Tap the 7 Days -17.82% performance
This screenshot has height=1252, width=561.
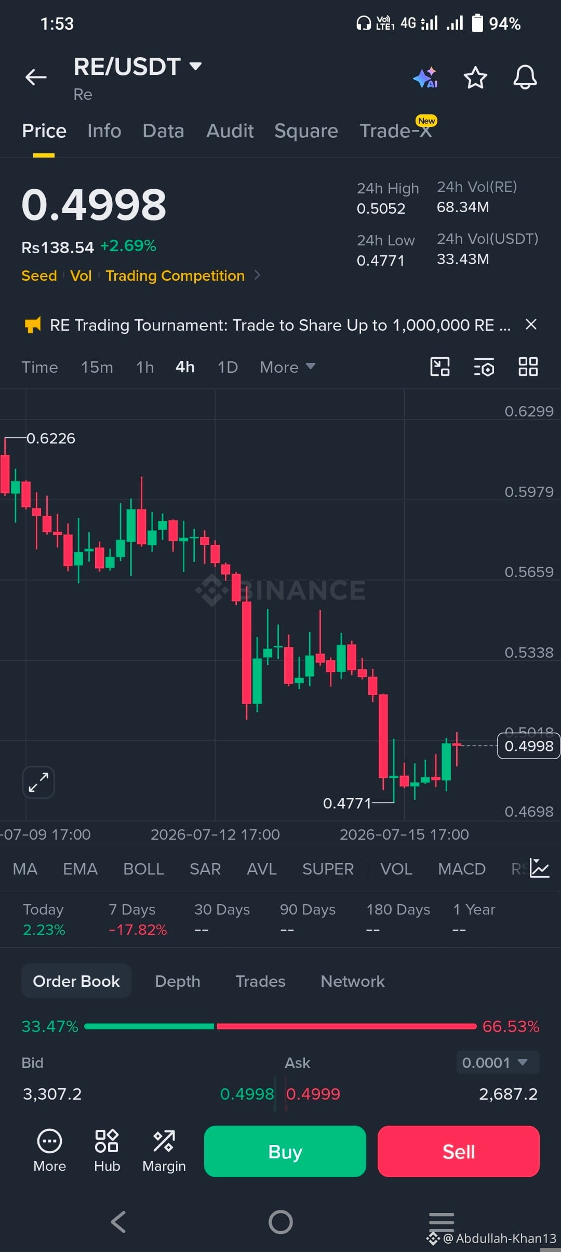click(x=138, y=919)
